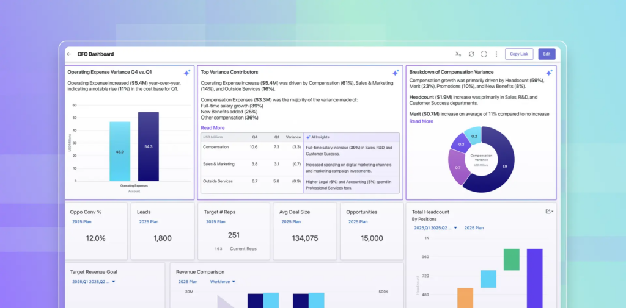The image size is (626, 308).
Task: Expand the Total Headcount quarter selection dropdown
Action: point(455,228)
